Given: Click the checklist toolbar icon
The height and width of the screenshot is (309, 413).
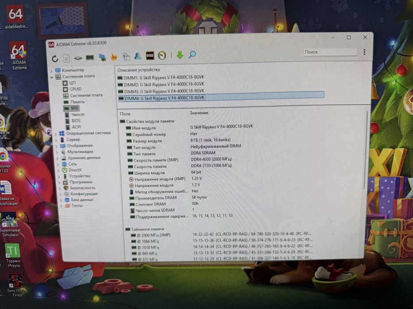Looking at the screenshot, I should 126,57.
